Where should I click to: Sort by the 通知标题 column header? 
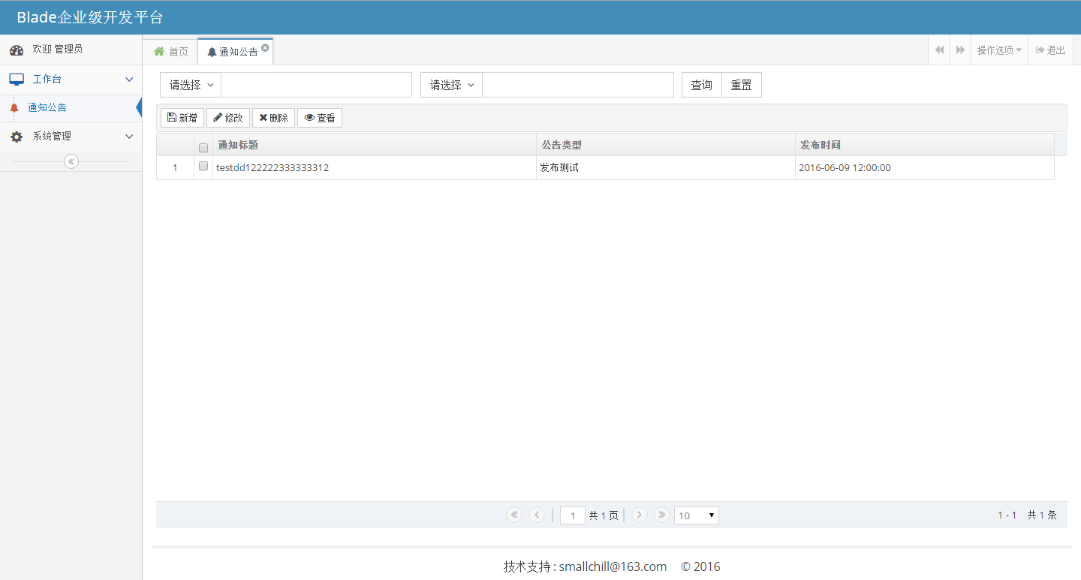[x=375, y=145]
